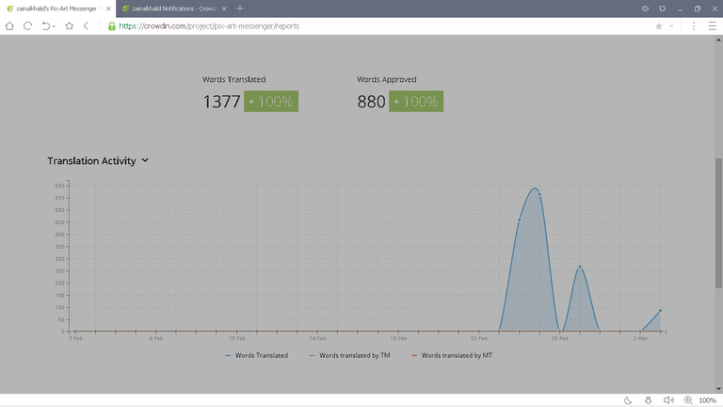Toggle the Words translated by MT legend series

(452, 355)
